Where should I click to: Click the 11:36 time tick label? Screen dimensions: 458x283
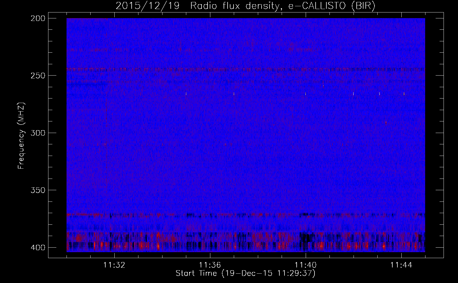[210, 265]
